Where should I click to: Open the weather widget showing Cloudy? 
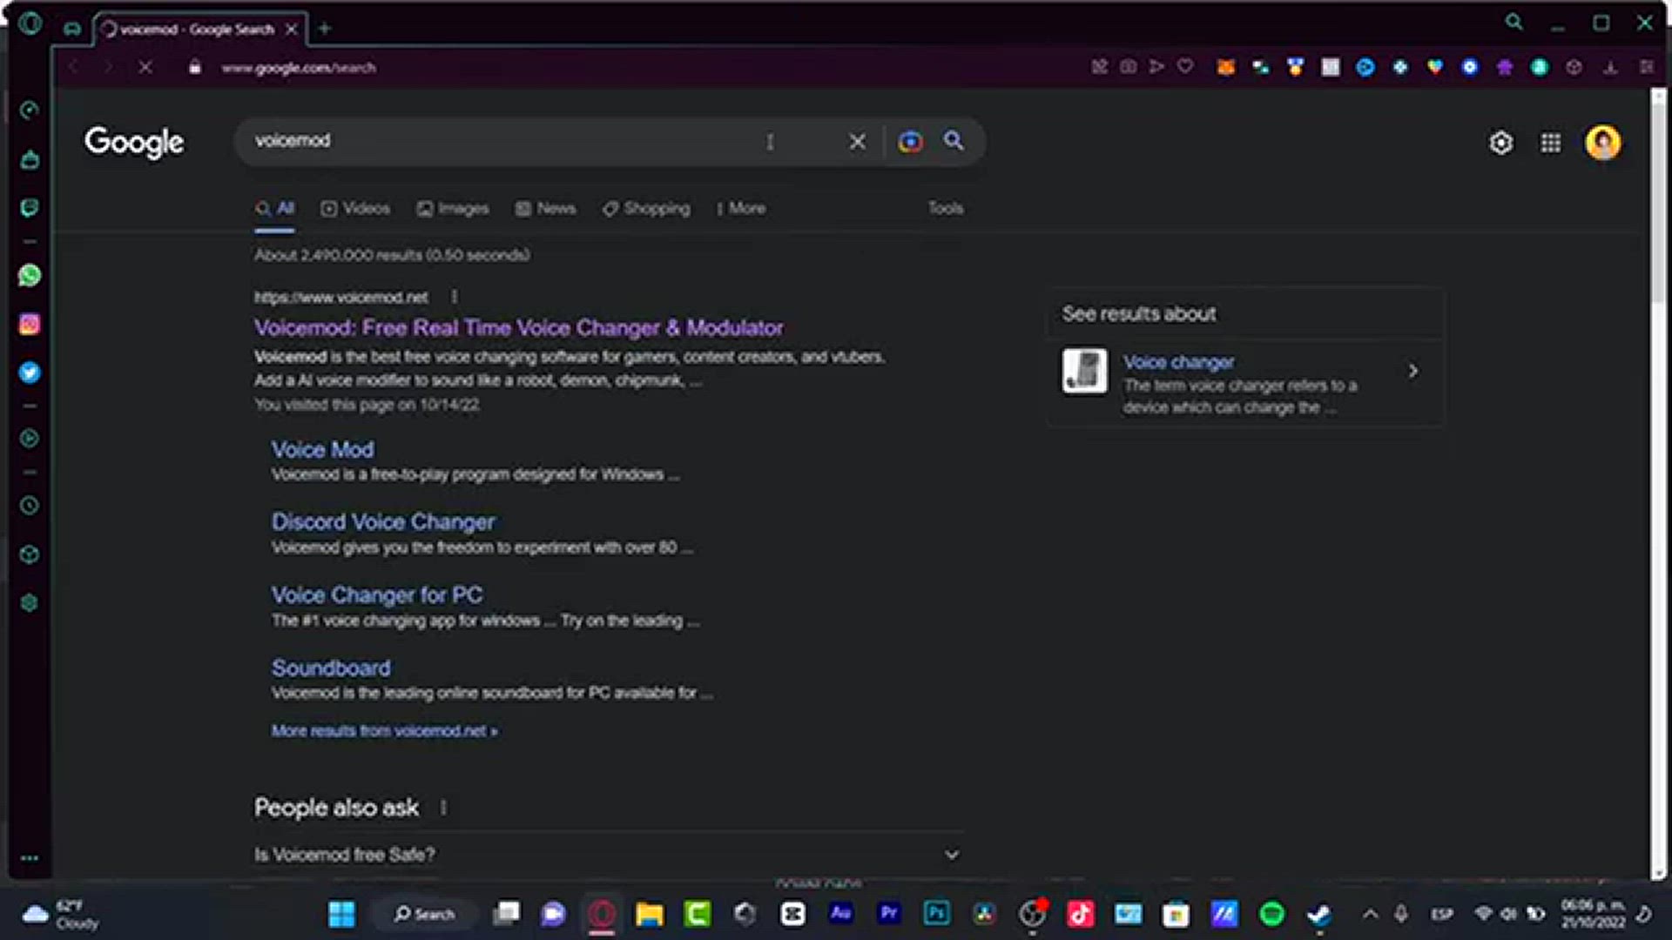[61, 914]
